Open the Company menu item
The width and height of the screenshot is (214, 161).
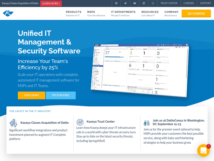[x=171, y=13]
